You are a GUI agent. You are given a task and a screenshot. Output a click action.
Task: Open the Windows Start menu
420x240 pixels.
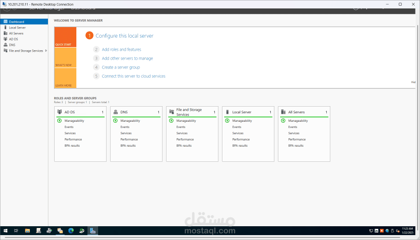pyautogui.click(x=5, y=231)
